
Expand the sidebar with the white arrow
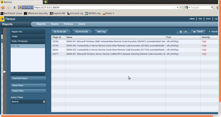point(5,71)
